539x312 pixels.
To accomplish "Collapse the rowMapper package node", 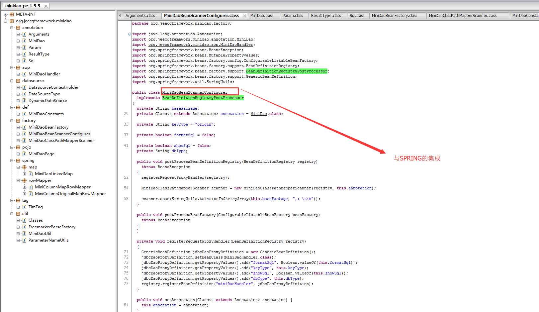I will (x=18, y=180).
